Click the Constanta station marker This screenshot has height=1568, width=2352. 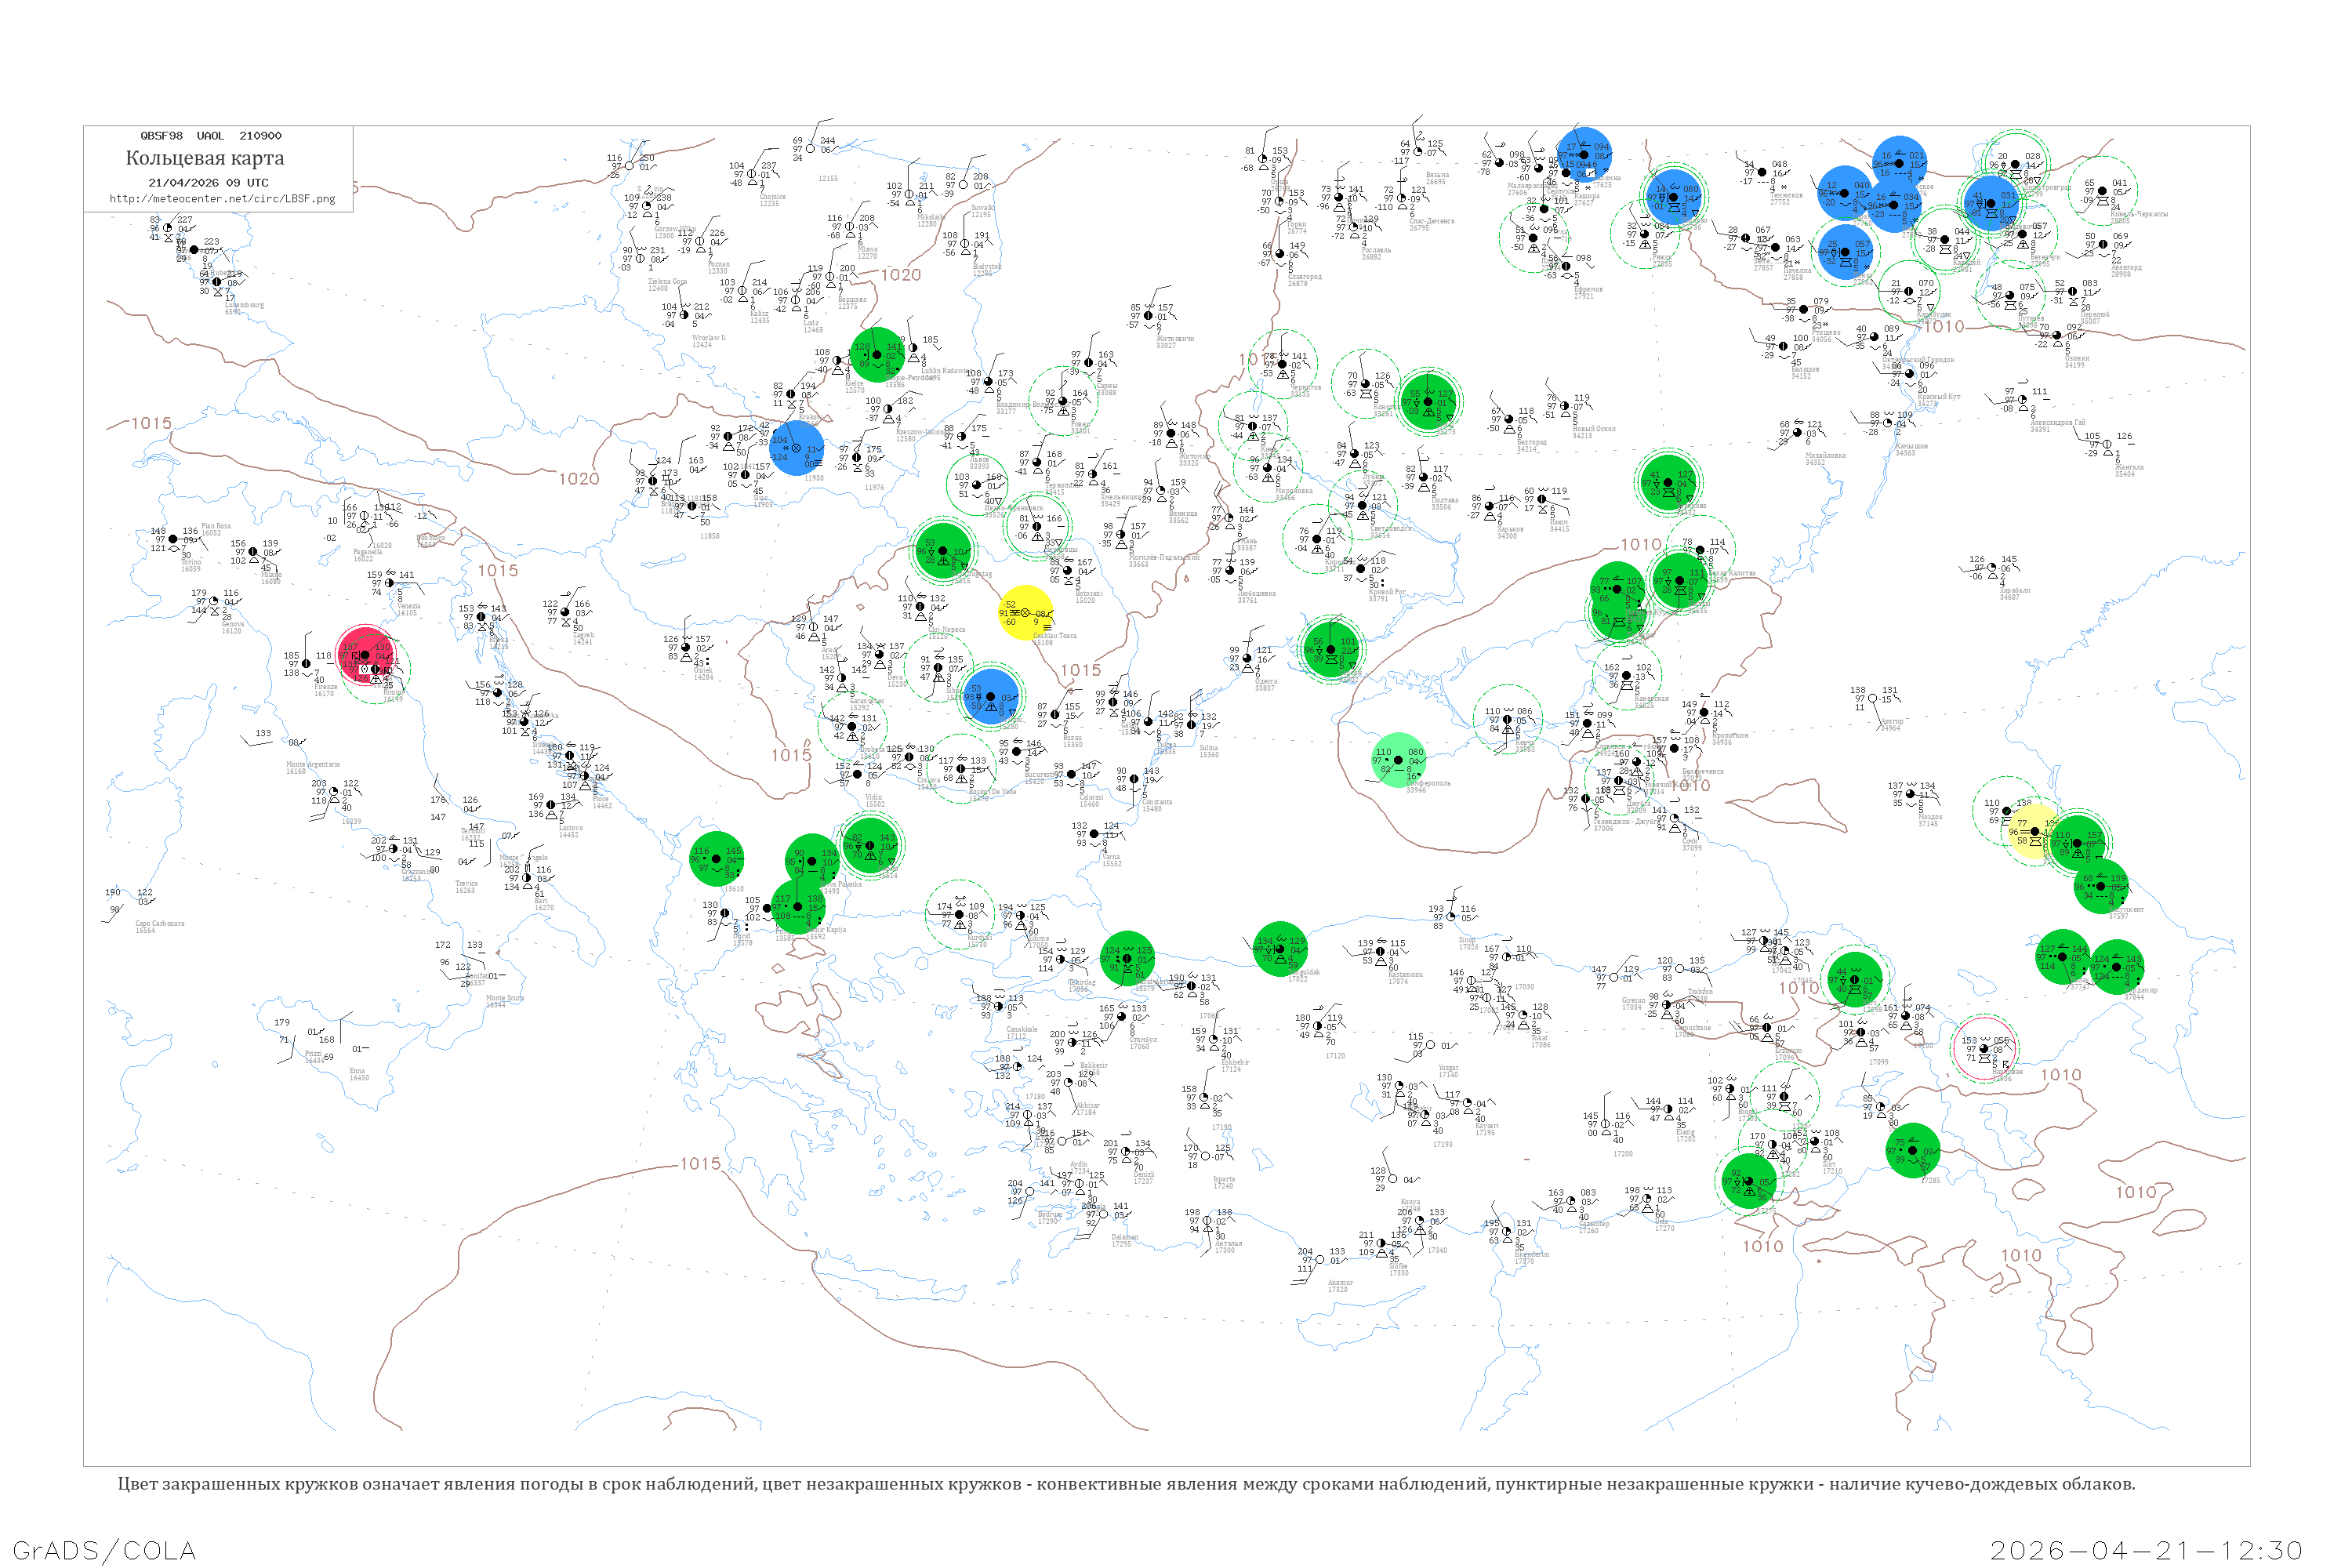click(1134, 779)
